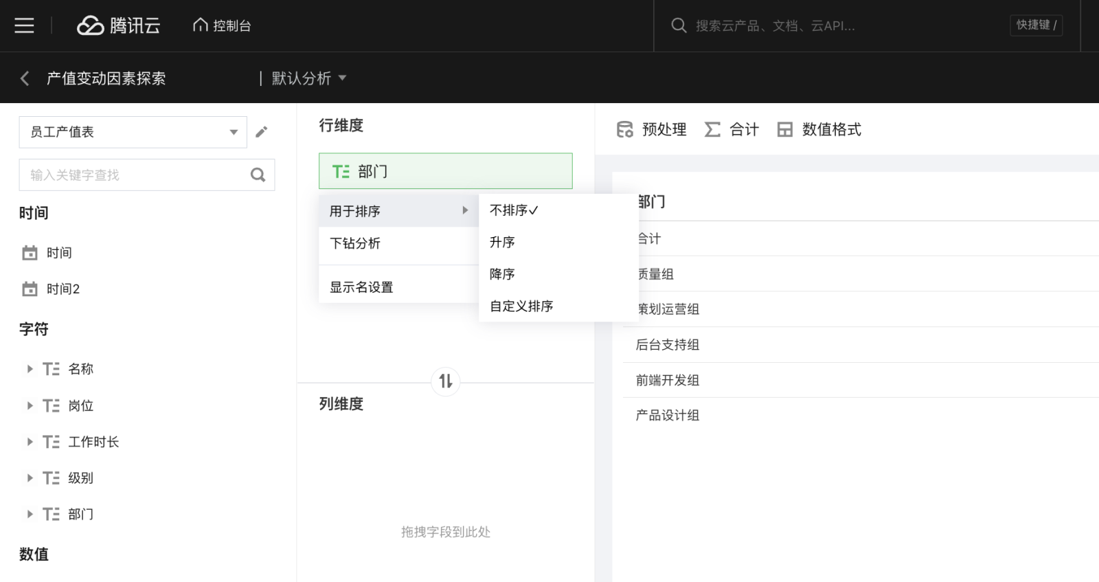Select 下钻分析 from the context menu
Image resolution: width=1099 pixels, height=582 pixels.
tap(355, 243)
